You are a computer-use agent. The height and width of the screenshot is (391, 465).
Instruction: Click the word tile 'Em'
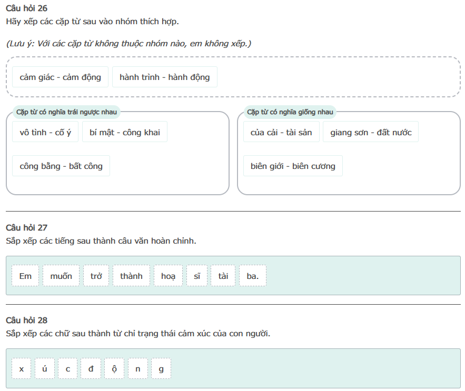coord(25,276)
